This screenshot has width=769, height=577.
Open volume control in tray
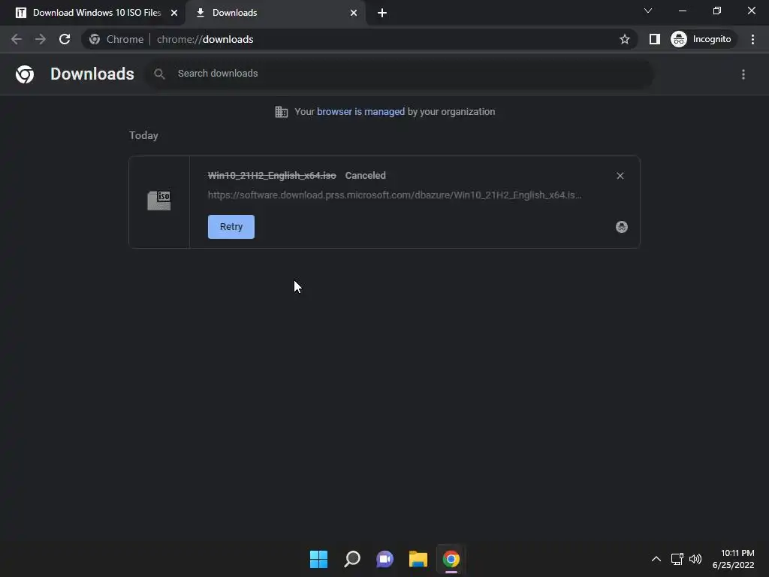click(x=695, y=559)
